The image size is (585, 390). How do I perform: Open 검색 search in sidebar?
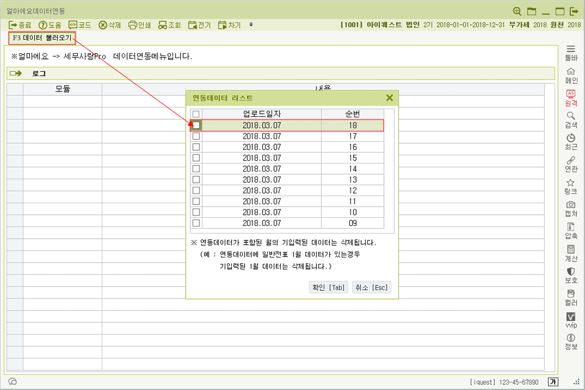571,120
